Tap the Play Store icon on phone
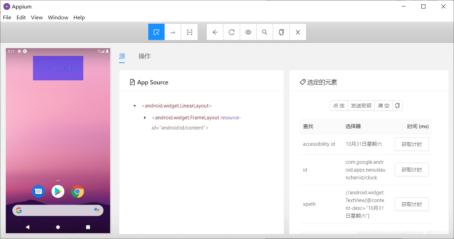Viewport: 454px width, 239px height. click(58, 192)
